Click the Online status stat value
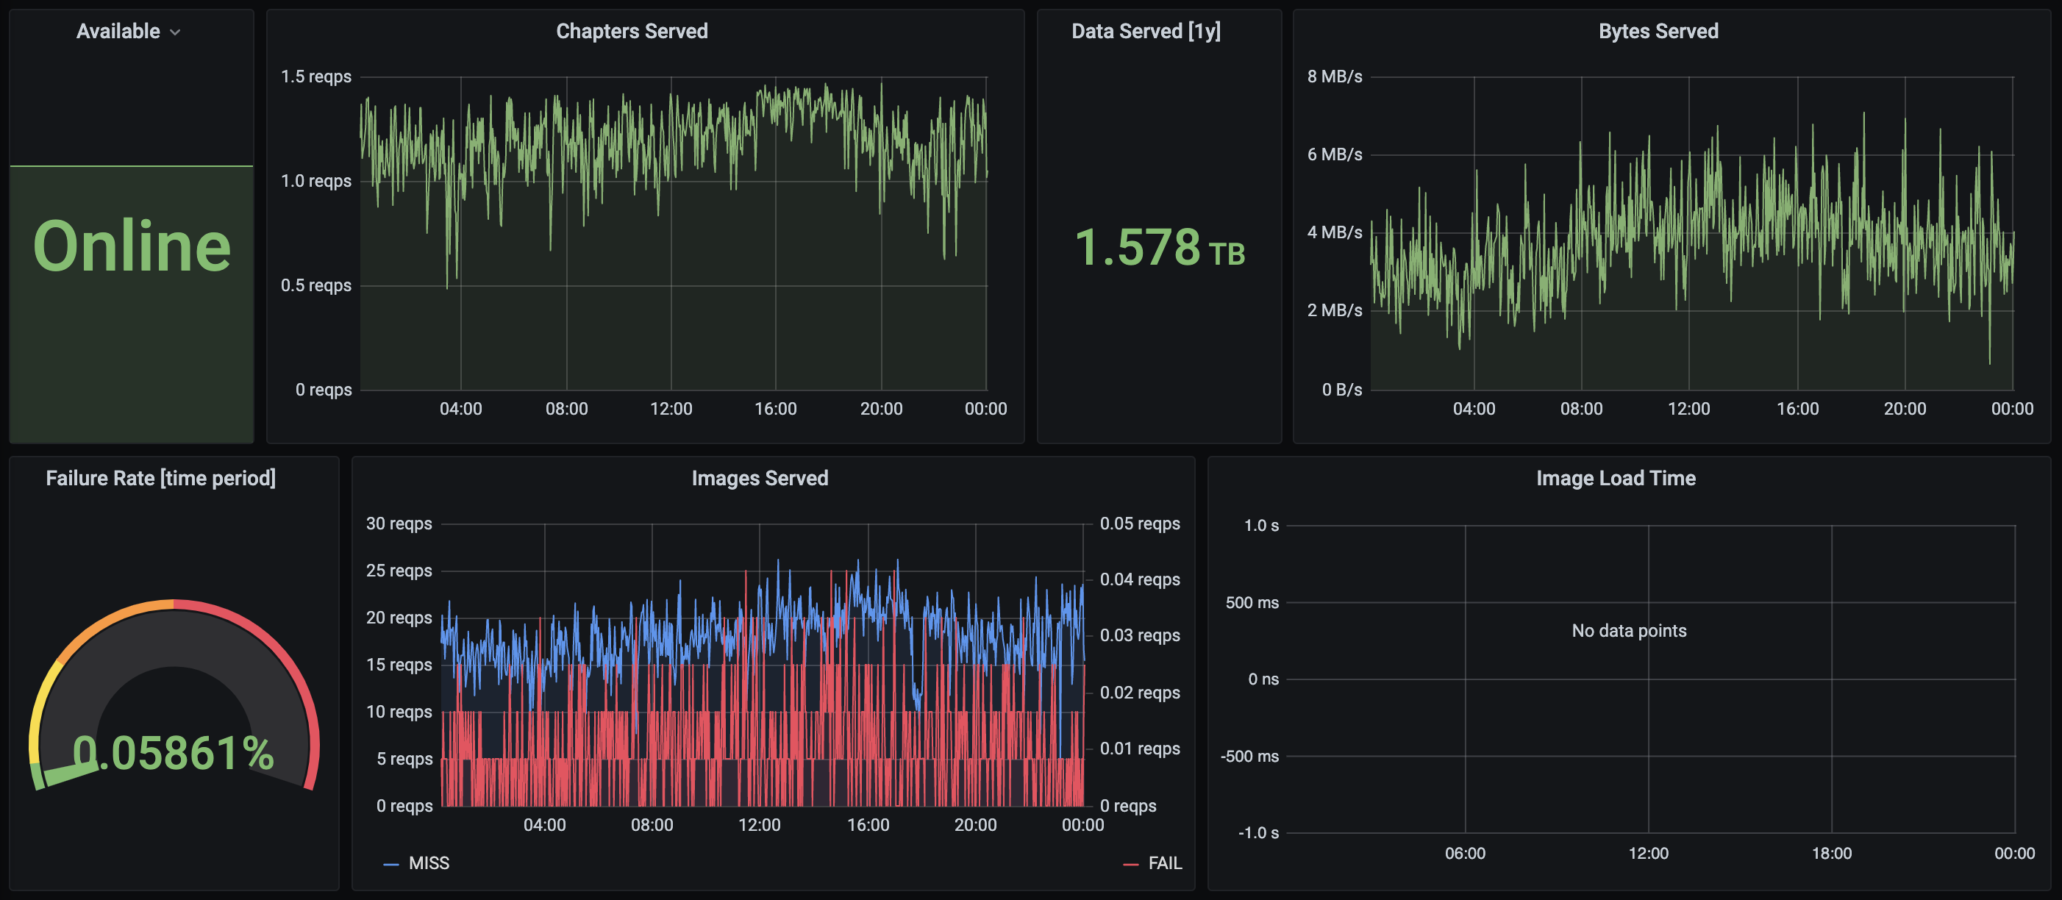2062x900 pixels. [132, 246]
